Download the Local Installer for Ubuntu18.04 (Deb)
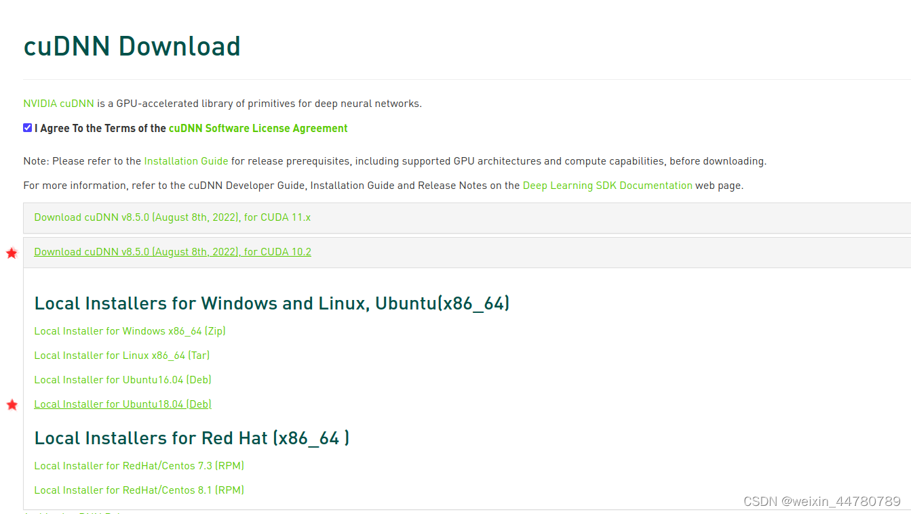 tap(122, 404)
